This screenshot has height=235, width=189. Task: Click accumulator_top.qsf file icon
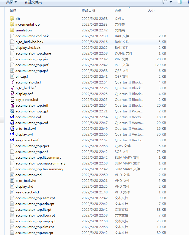pyautogui.click(x=12, y=71)
